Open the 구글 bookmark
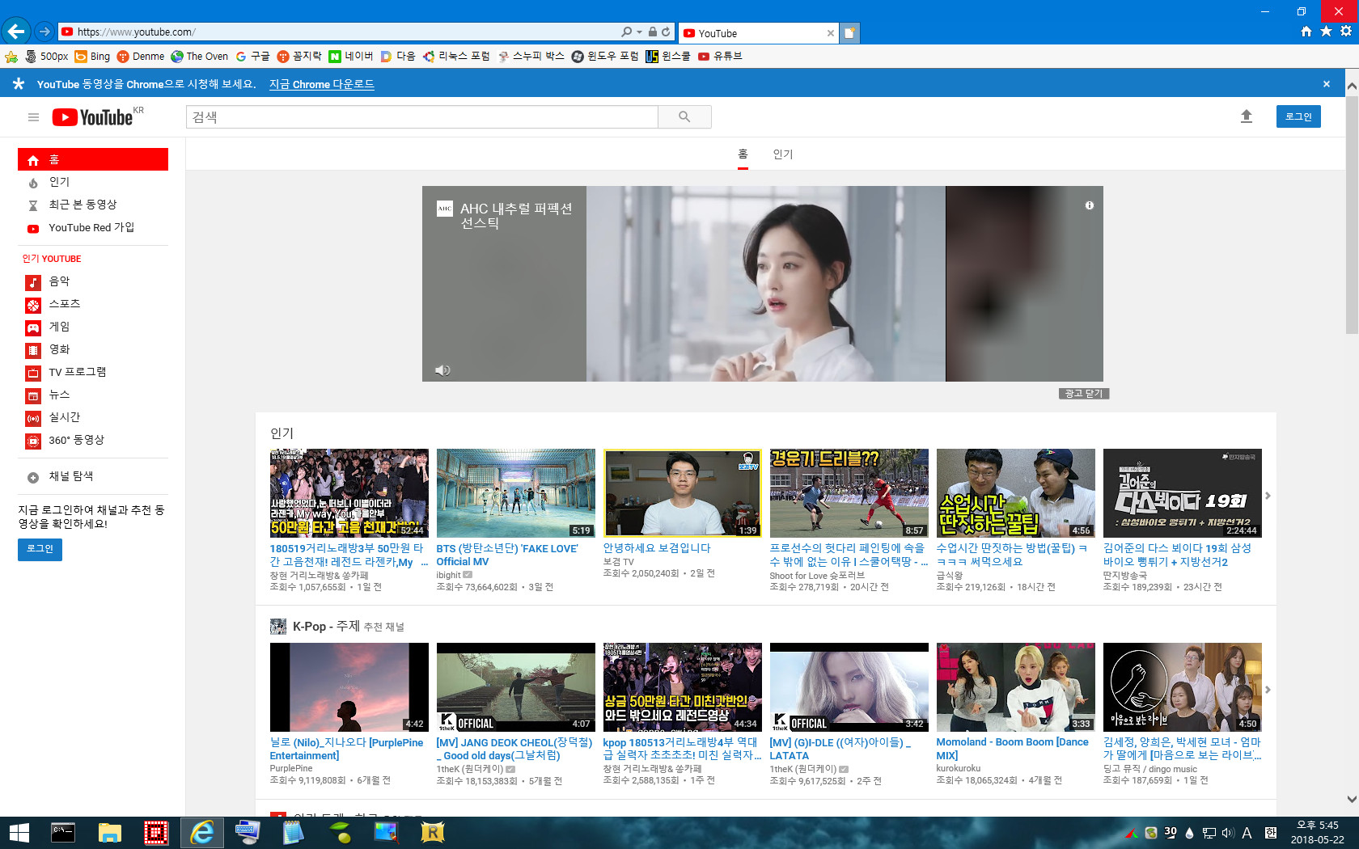1359x849 pixels. point(253,57)
